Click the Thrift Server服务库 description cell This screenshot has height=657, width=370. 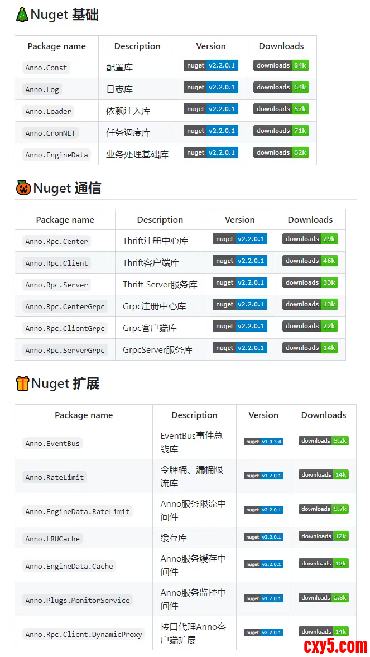point(160,285)
